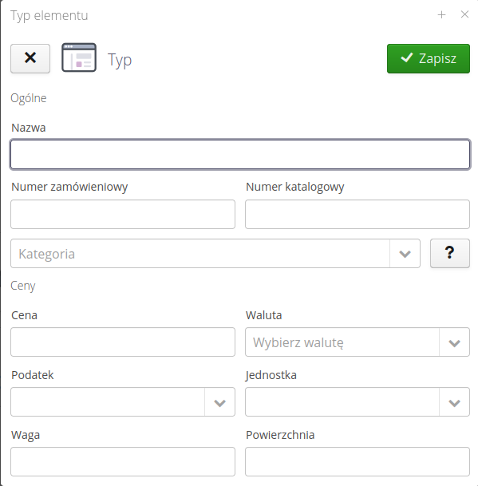Viewport: 478px width, 486px height.
Task: Click the Cena price input
Action: [x=123, y=342]
